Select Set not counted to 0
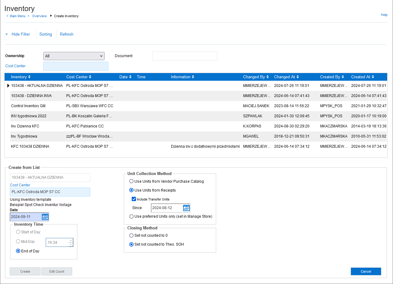This screenshot has width=393, height=284. (131, 235)
